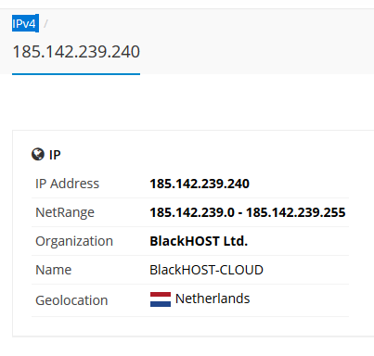The height and width of the screenshot is (356, 374).
Task: Click the IP section heading
Action: [55, 155]
